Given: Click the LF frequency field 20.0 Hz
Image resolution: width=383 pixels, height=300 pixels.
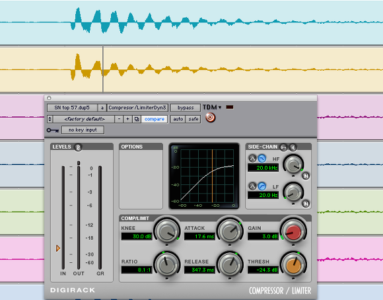Looking at the screenshot, I should pos(263,195).
